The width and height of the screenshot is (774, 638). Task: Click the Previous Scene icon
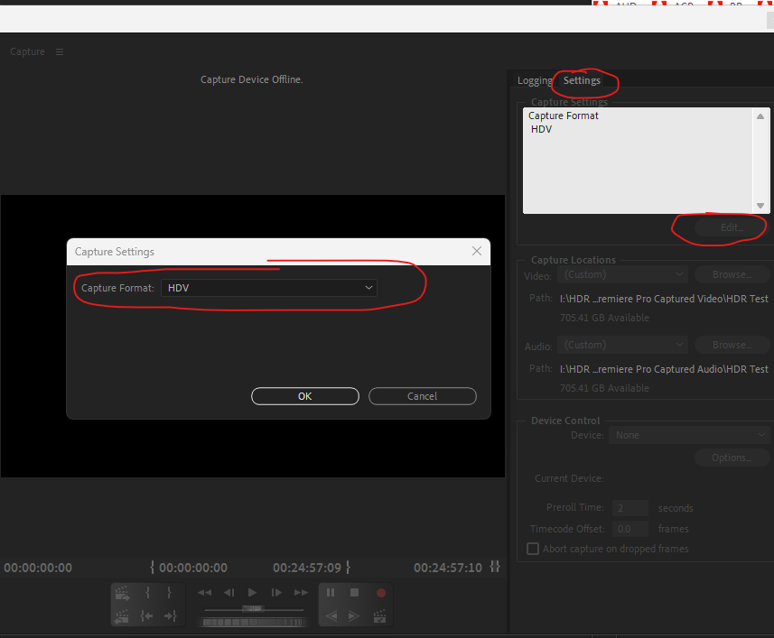[x=122, y=615]
